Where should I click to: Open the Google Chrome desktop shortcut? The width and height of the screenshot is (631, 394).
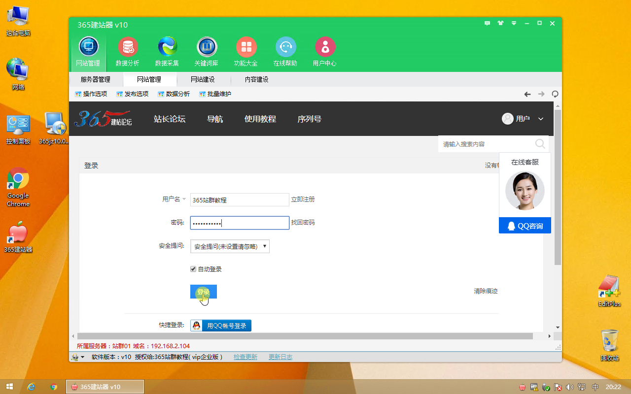[18, 187]
